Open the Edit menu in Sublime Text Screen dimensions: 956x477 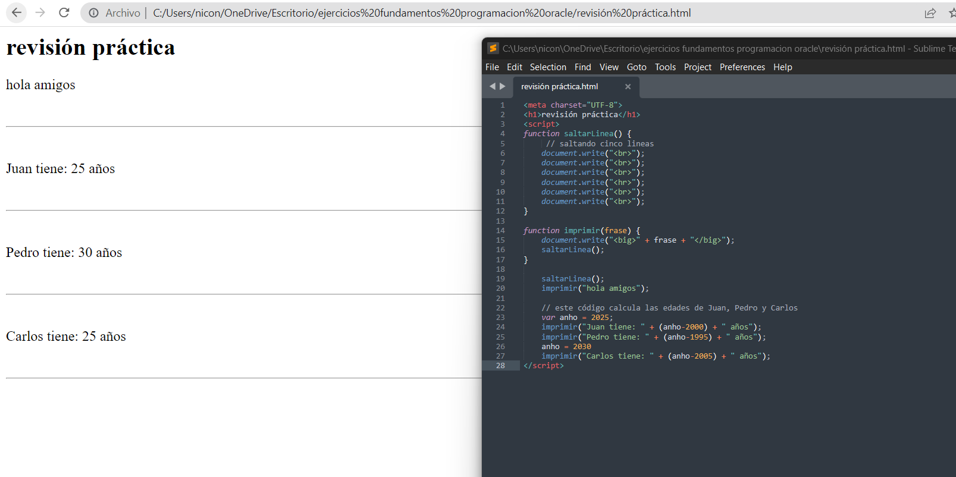[x=515, y=67]
